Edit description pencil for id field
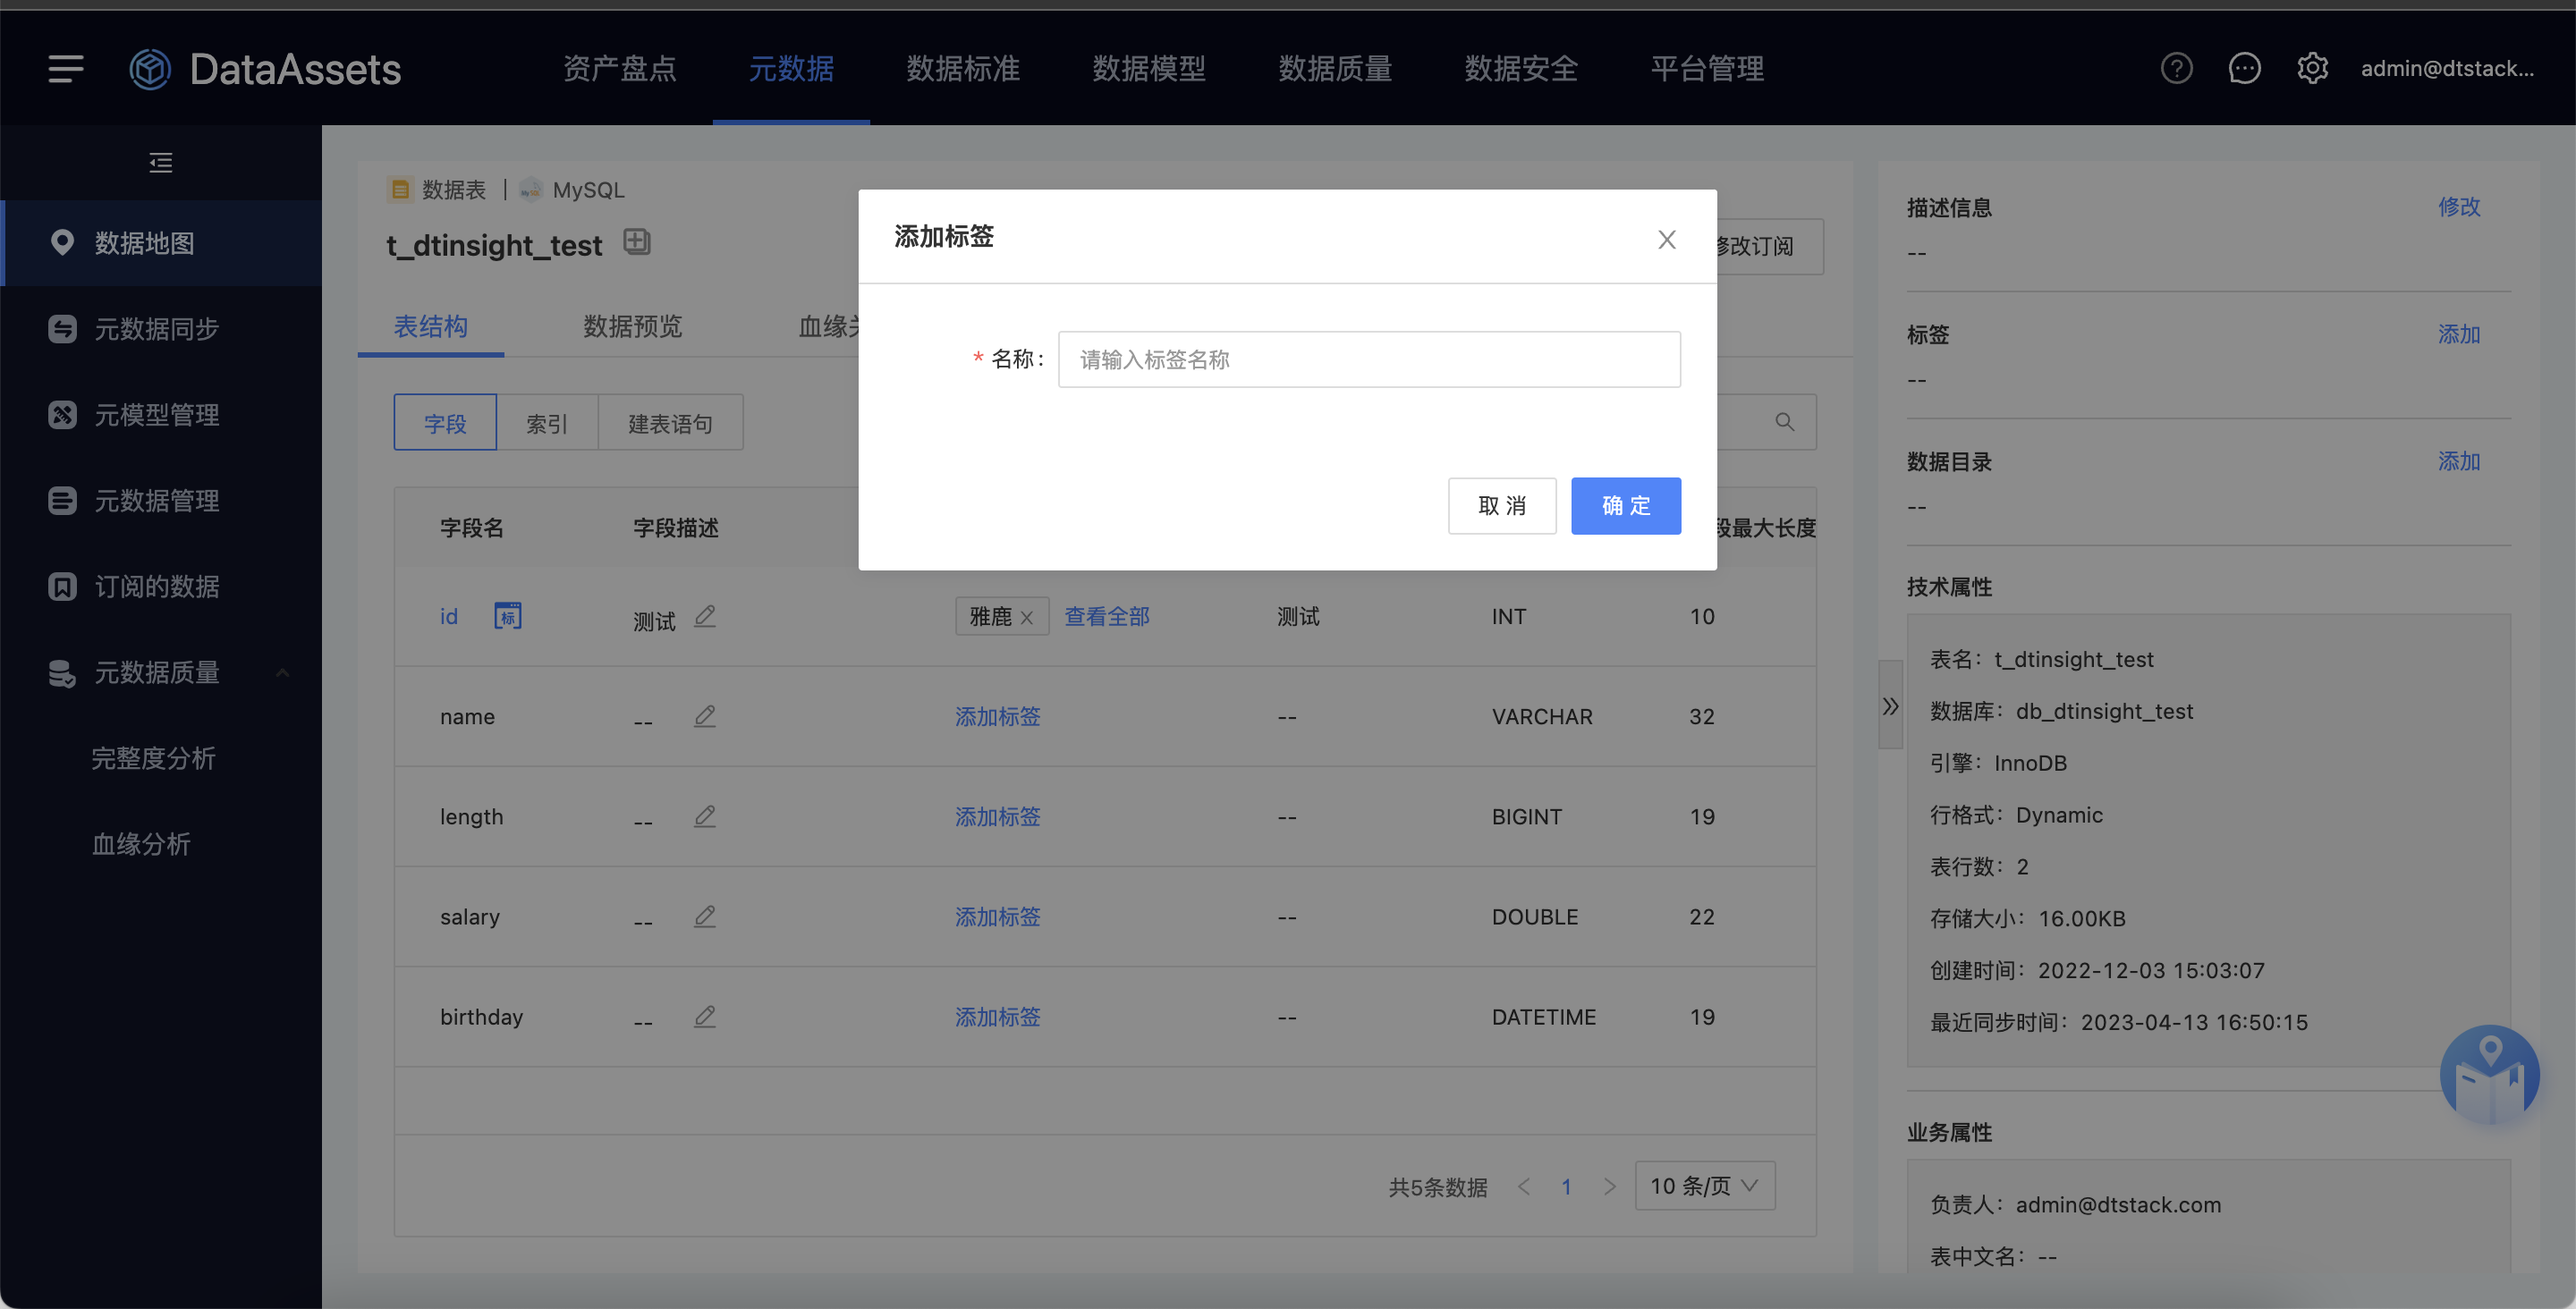 point(705,616)
